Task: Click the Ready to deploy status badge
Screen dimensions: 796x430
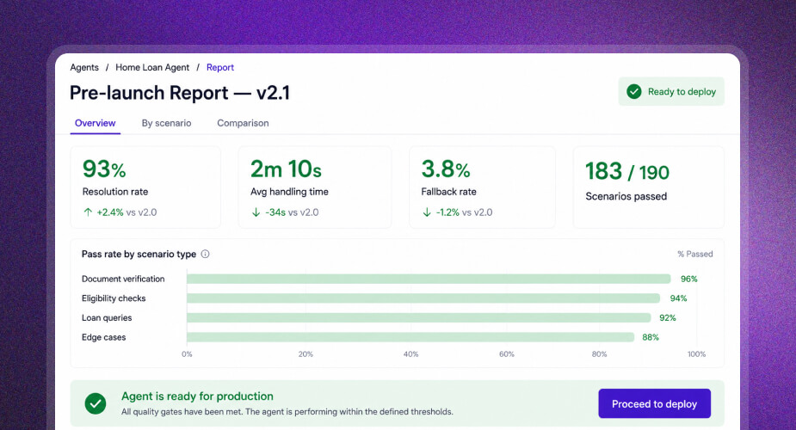Action: tap(671, 92)
